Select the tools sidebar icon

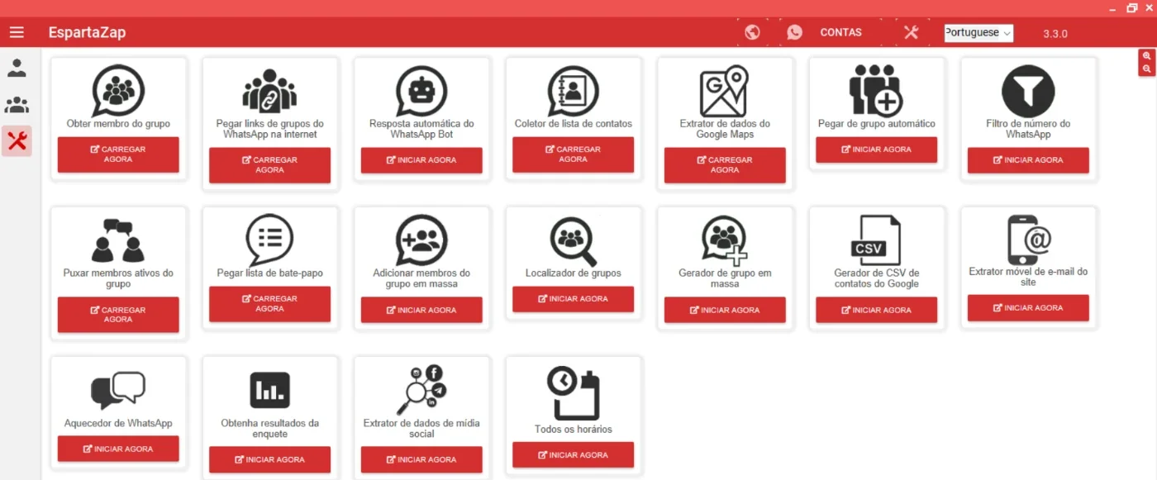pyautogui.click(x=17, y=141)
